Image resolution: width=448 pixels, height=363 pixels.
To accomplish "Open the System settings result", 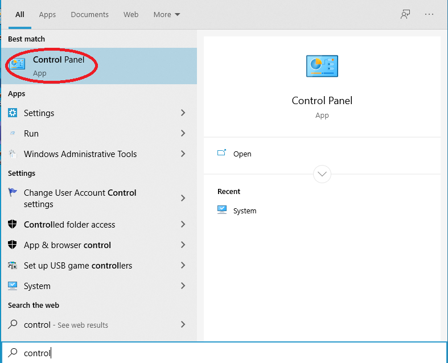I will (99, 286).
